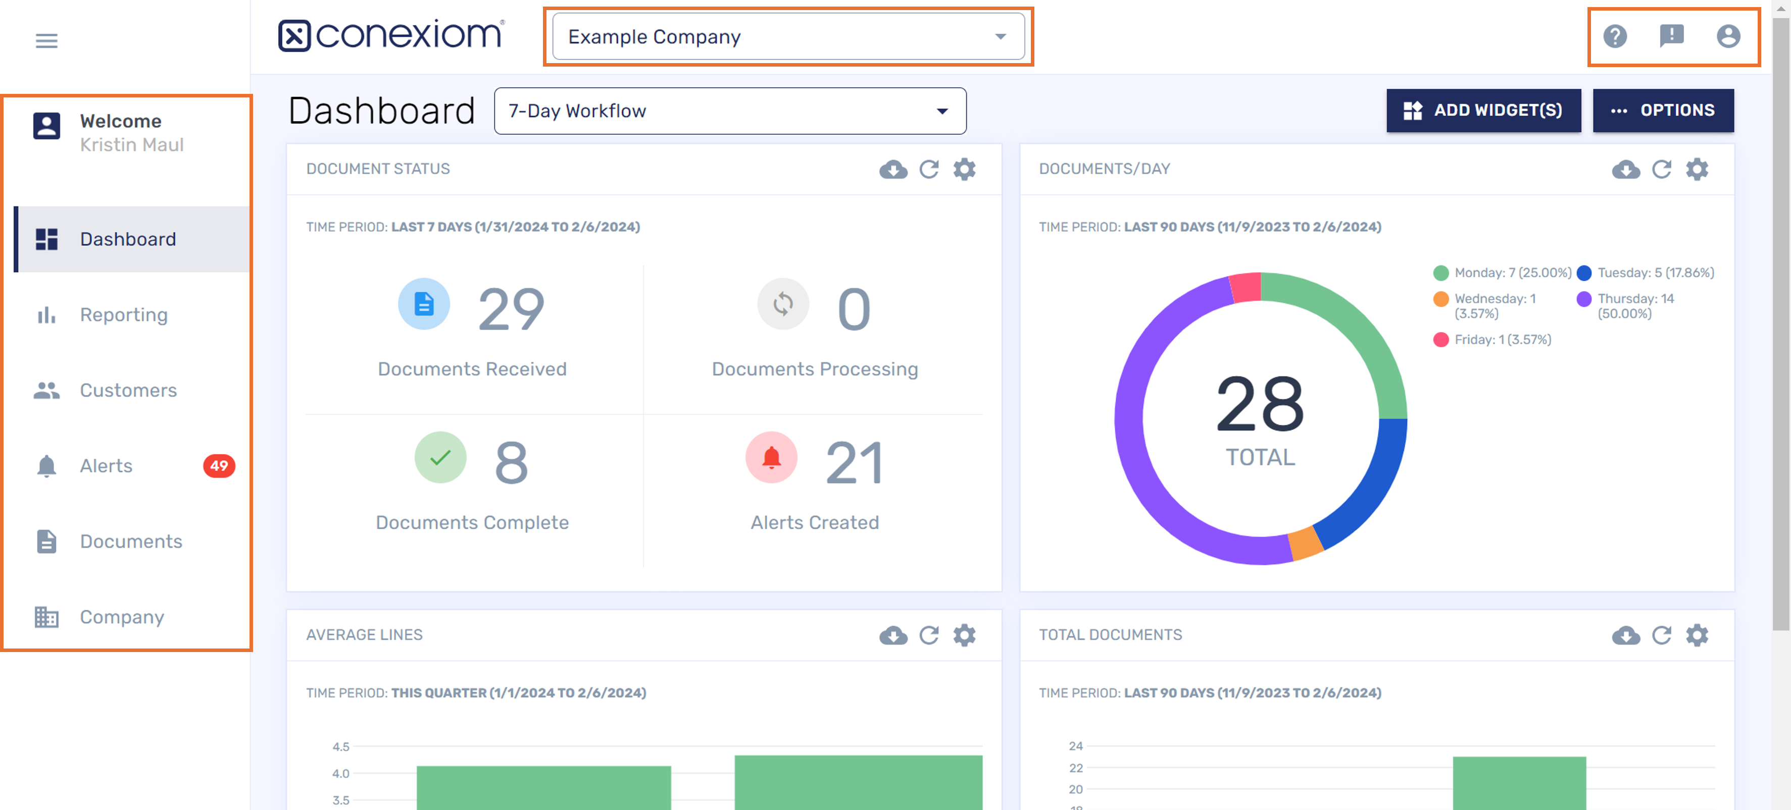Open Average Lines widget settings gear
The image size is (1791, 810).
tap(964, 635)
